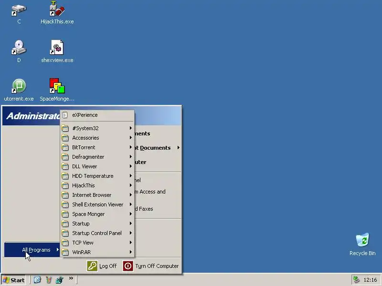The image size is (382, 286).
Task: Open Space Monger program folder
Action: pos(97,214)
